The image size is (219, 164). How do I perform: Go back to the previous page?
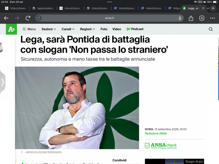point(6,18)
